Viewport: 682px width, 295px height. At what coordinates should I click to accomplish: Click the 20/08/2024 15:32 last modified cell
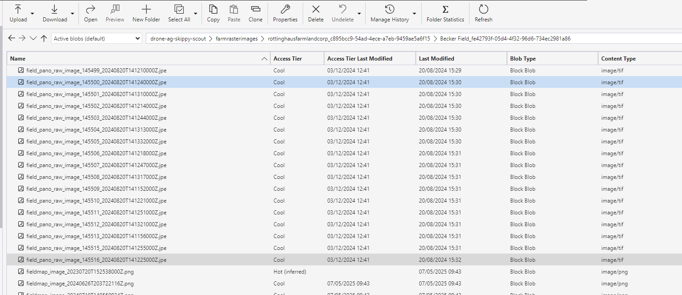pyautogui.click(x=440, y=260)
